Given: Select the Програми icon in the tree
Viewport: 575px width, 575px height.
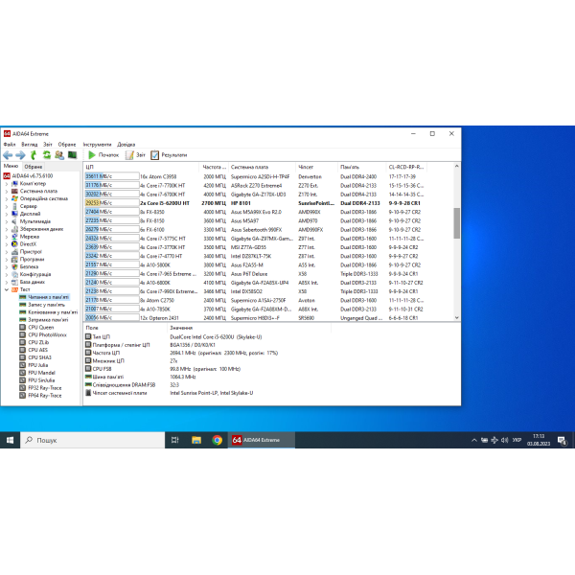Looking at the screenshot, I should 14,260.
